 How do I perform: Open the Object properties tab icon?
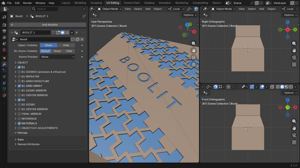coord(4,58)
